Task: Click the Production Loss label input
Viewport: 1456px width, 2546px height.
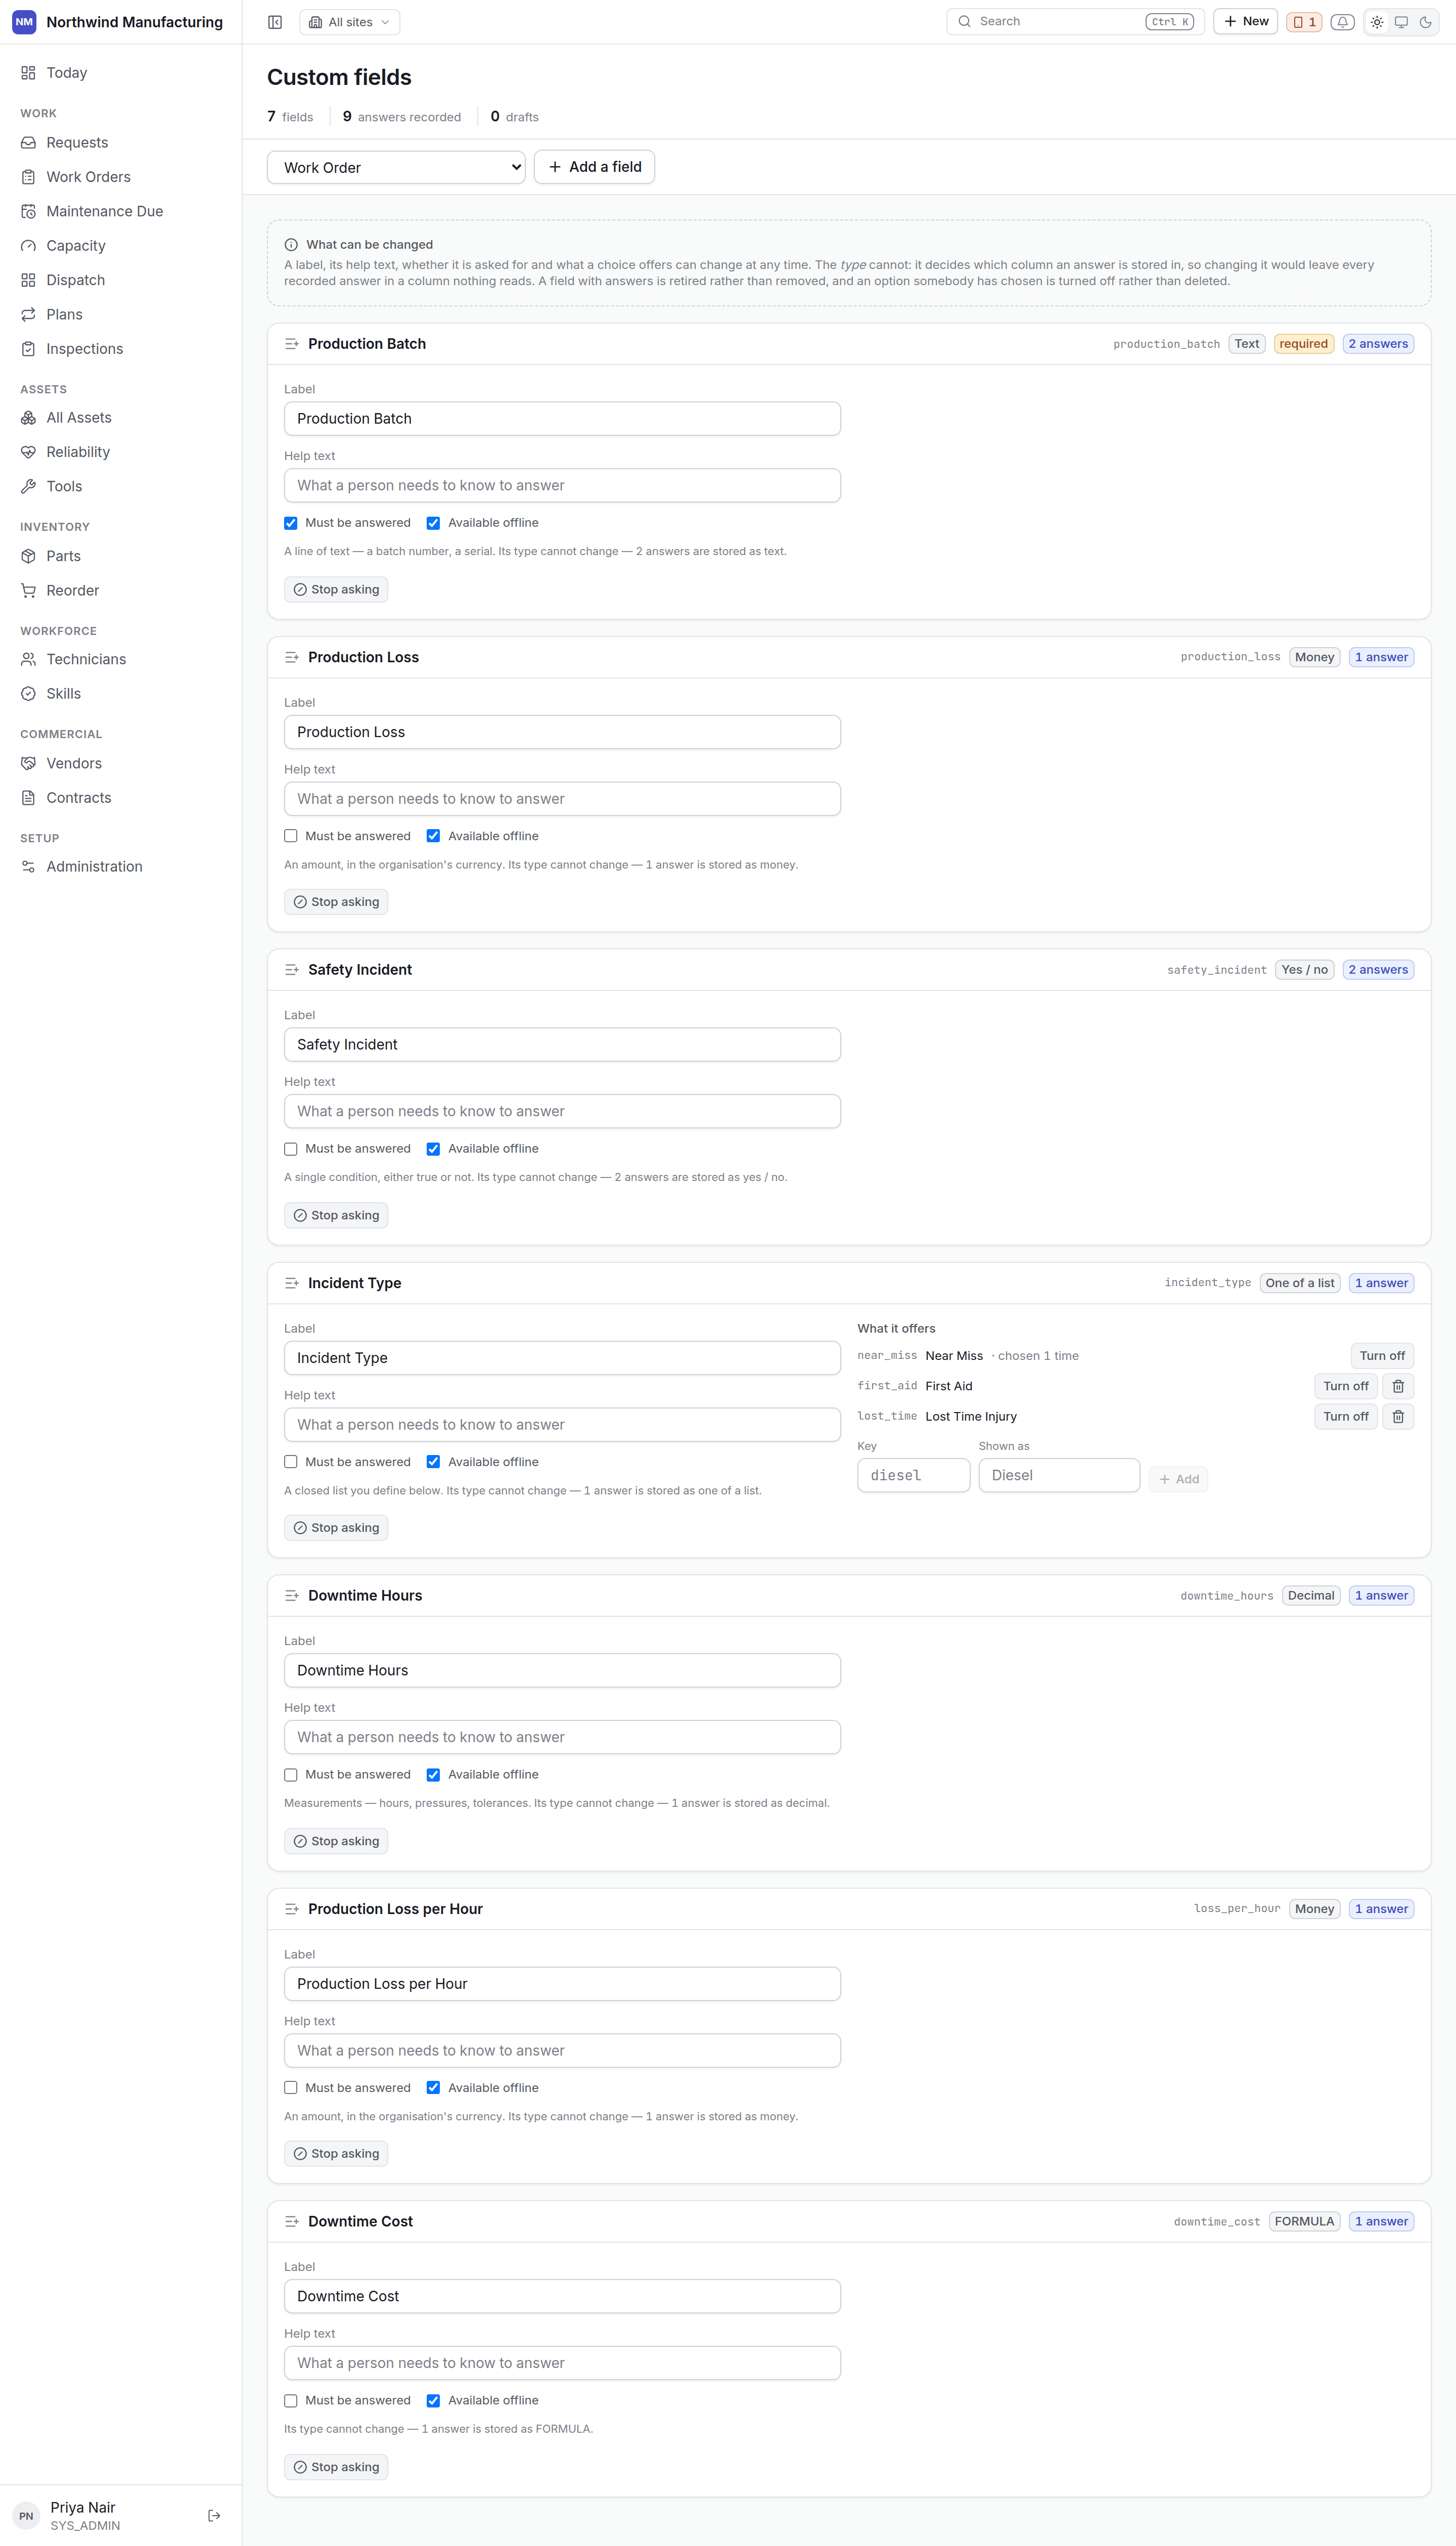Action: coord(562,732)
